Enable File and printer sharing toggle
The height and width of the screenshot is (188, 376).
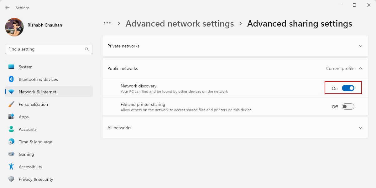[x=348, y=107]
